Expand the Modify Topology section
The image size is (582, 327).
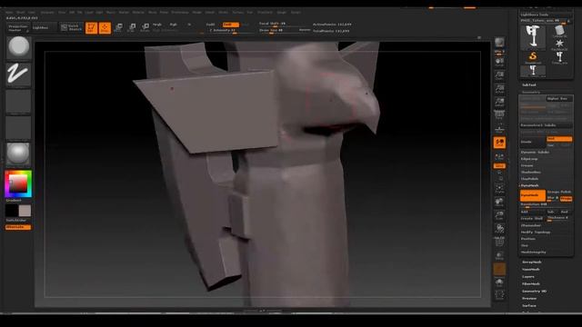click(x=536, y=233)
